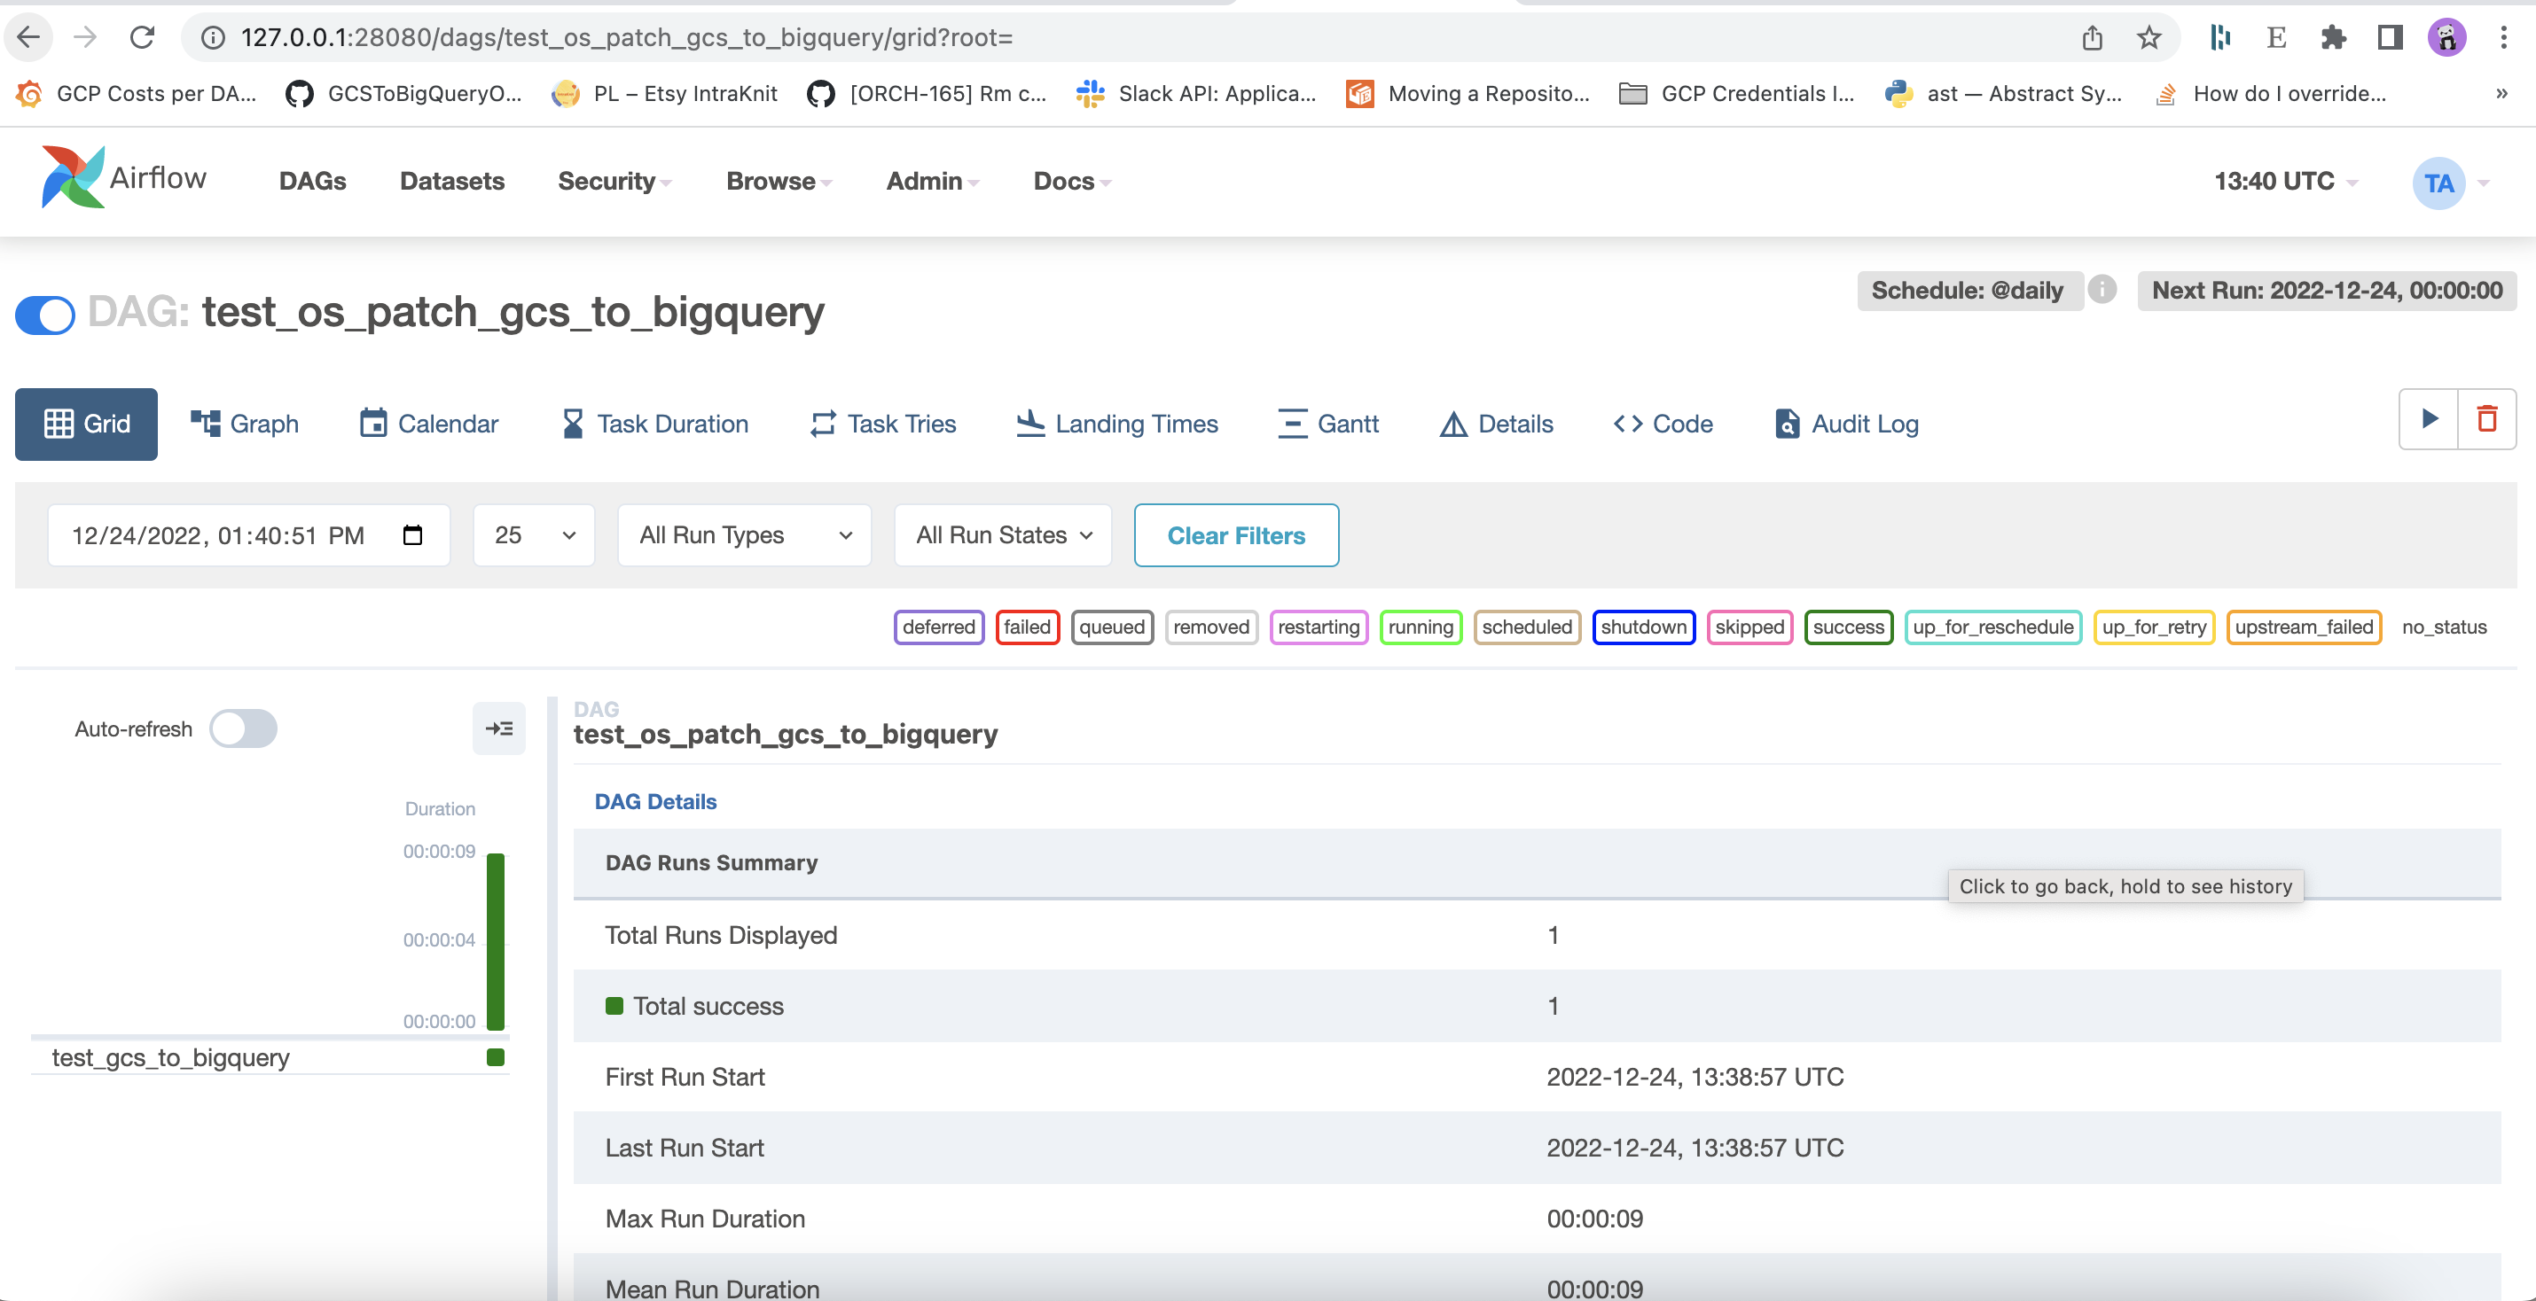Click the browser reload icon
2536x1301 pixels.
[143, 37]
